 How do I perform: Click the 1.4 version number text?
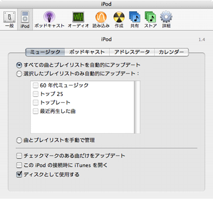[202, 39]
